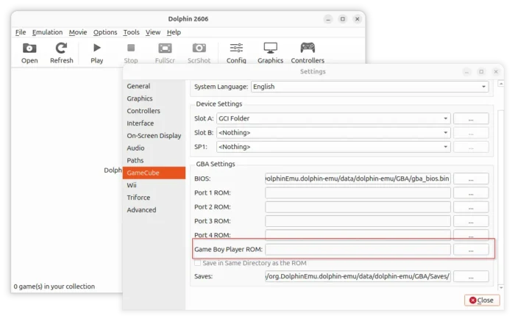This screenshot has width=515, height=321.
Task: Click the Port 1 ROM field
Action: [x=358, y=192]
